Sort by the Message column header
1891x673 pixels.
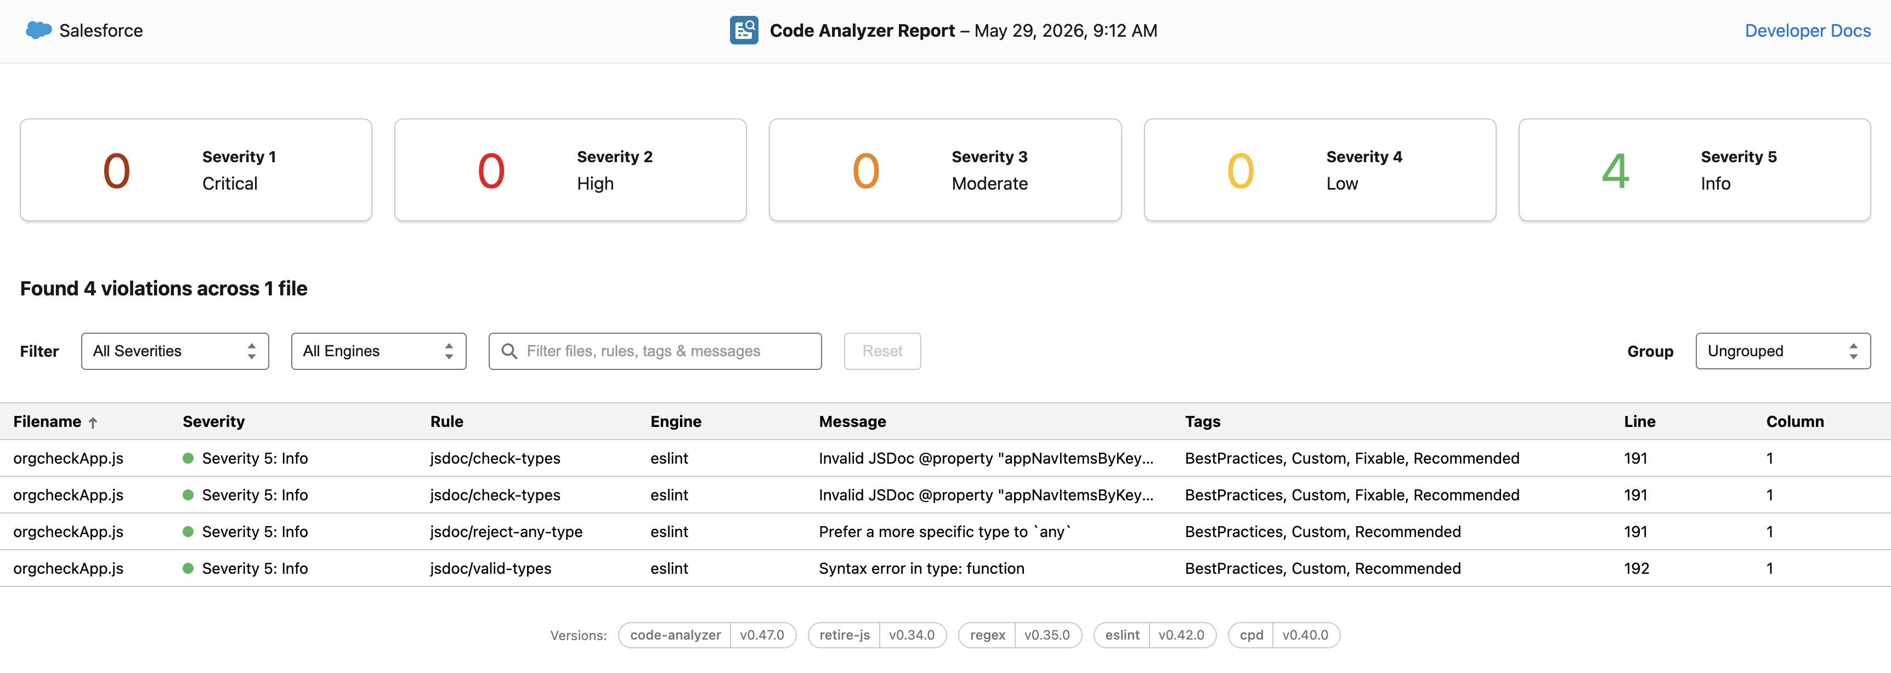(x=852, y=421)
